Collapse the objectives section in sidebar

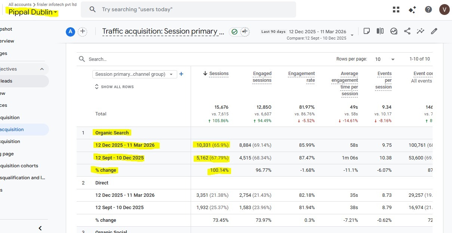pos(42,69)
